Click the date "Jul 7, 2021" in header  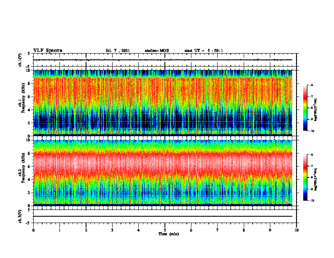118,51
